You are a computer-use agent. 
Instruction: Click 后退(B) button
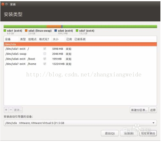(x=129, y=133)
